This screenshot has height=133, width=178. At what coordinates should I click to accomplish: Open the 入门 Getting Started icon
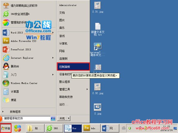(x=6, y=75)
